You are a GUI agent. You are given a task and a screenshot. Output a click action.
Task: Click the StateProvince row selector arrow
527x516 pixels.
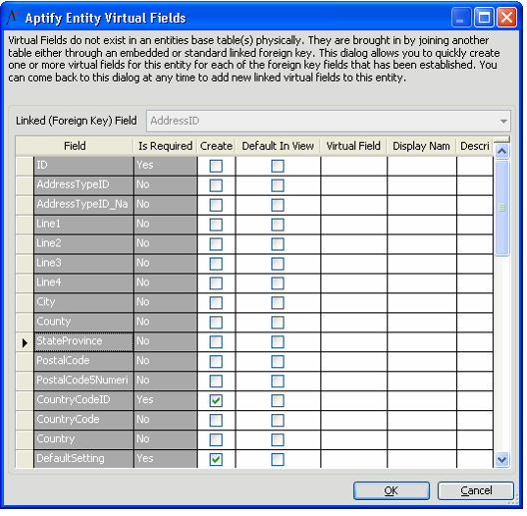[25, 342]
